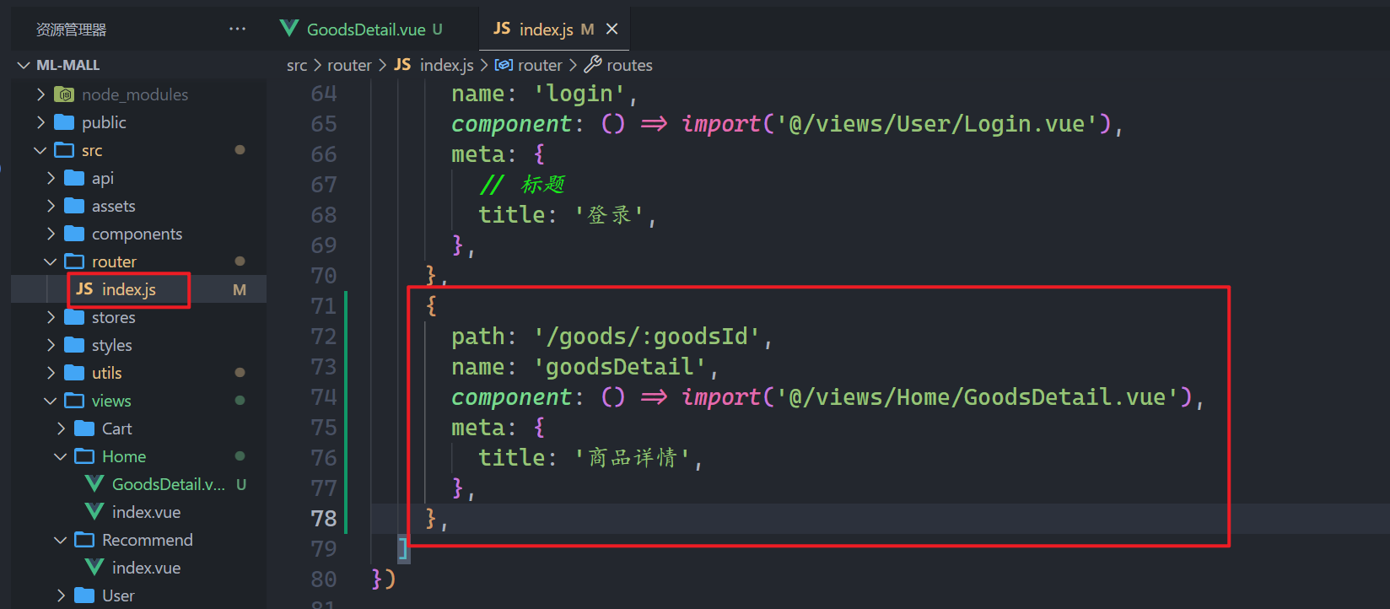The height and width of the screenshot is (609, 1390).
Task: Select the 'router' folder breadcrumb after src
Action: 349,65
